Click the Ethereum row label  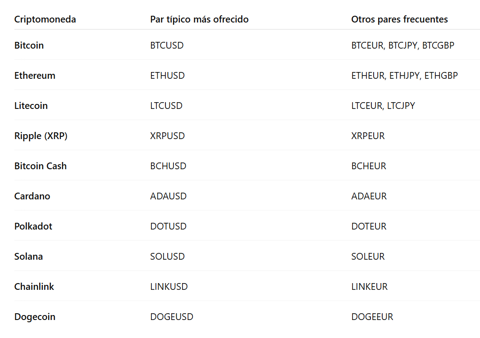35,76
